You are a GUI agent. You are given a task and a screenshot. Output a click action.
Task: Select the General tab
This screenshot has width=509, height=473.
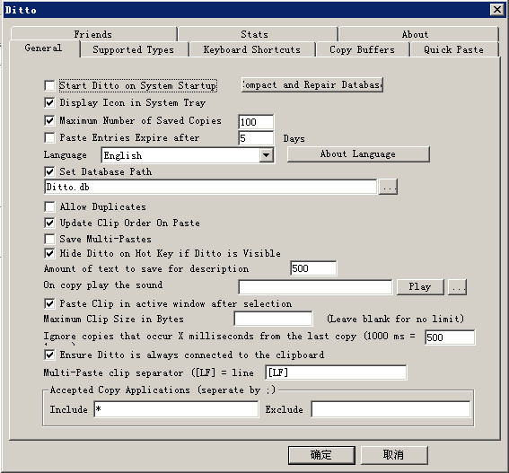(x=44, y=48)
